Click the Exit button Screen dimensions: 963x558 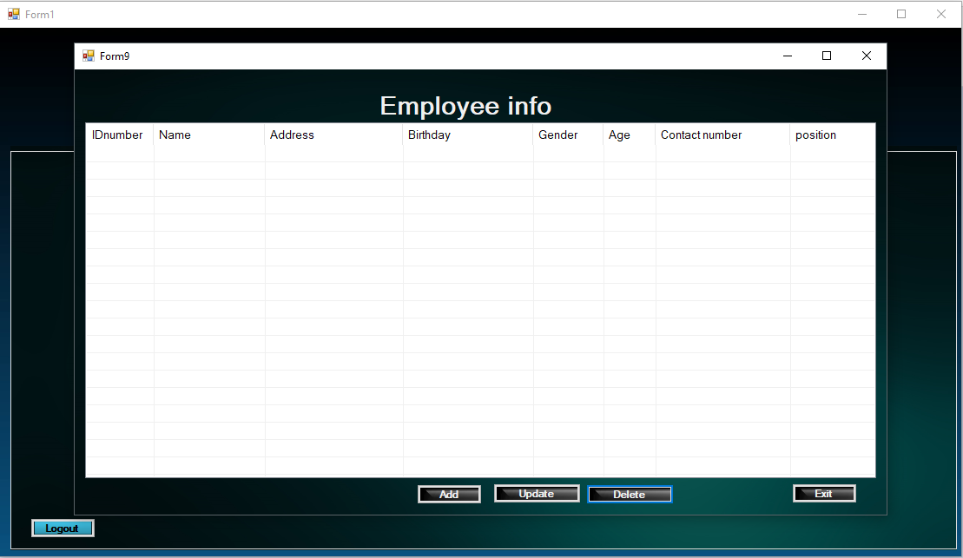click(x=824, y=494)
